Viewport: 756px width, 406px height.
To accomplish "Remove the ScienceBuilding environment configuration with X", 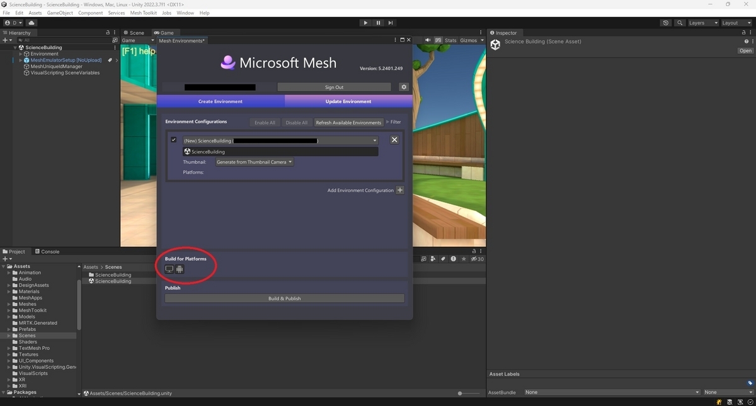I will pos(394,140).
